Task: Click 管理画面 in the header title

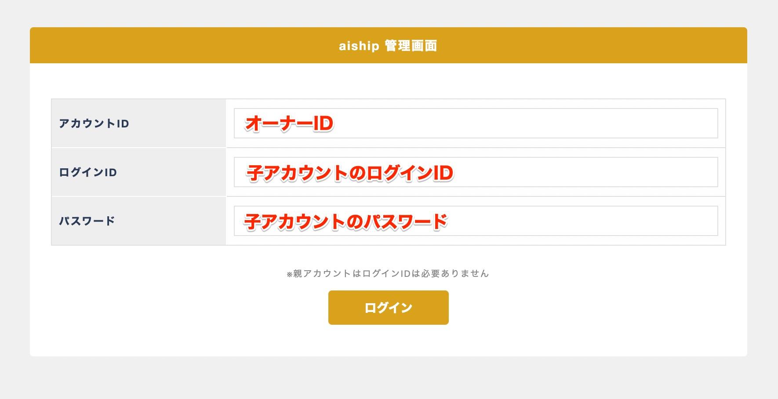Action: [x=411, y=46]
